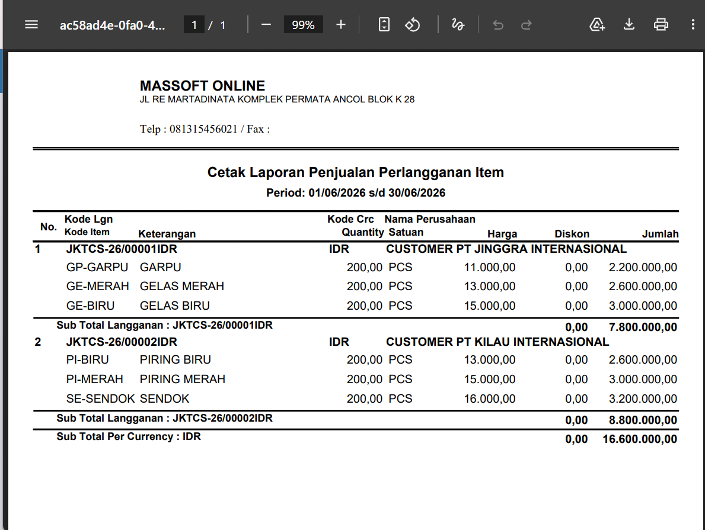Image resolution: width=705 pixels, height=530 pixels.
Task: Select the MASSOFT ONLINE heading
Action: [202, 85]
